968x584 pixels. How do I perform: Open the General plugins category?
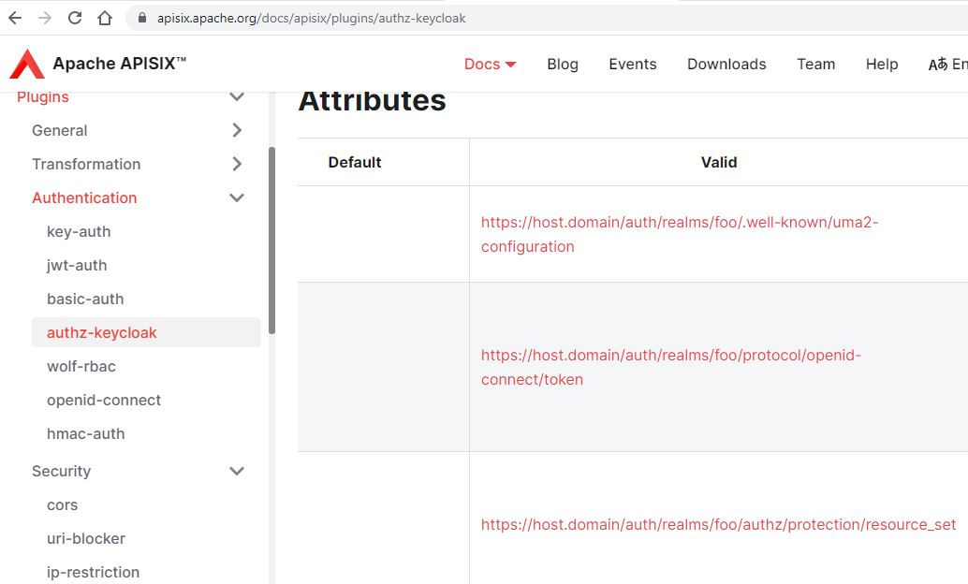(60, 130)
